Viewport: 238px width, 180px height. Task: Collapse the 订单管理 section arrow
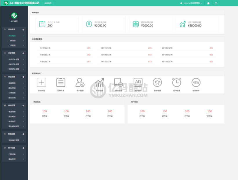(x=23, y=53)
